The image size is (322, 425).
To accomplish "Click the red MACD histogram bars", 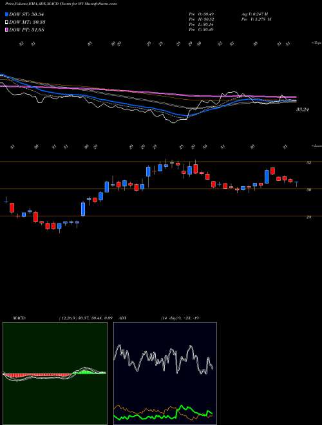I will click(37, 375).
